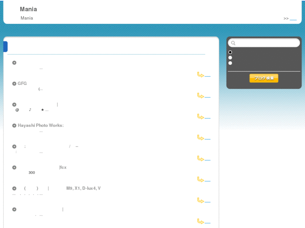Click the circle arrow bullet of the fcx entry
The height and width of the screenshot is (228, 305).
(14, 167)
